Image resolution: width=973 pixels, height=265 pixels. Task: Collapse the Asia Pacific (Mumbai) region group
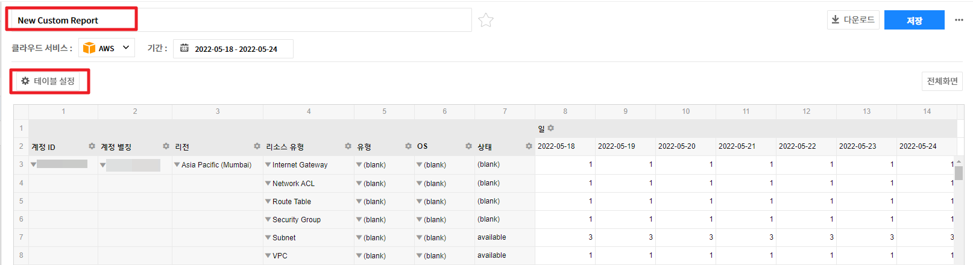[x=177, y=165]
